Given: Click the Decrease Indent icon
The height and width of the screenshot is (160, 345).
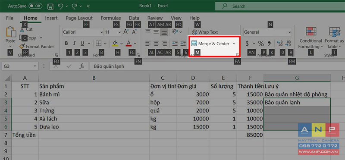Looking at the screenshot, I should point(175,44).
